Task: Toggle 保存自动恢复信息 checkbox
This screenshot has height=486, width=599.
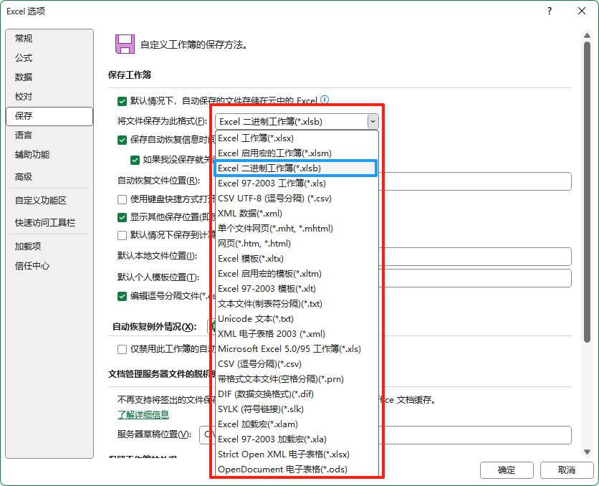Action: [x=123, y=140]
